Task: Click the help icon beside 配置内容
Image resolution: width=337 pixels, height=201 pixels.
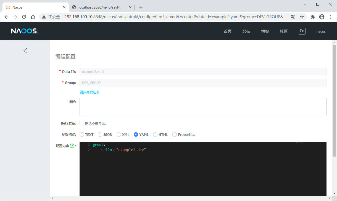Action: click(x=72, y=146)
